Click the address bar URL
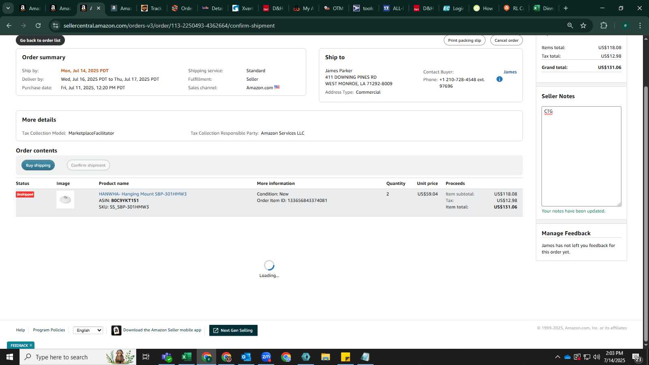 169,26
